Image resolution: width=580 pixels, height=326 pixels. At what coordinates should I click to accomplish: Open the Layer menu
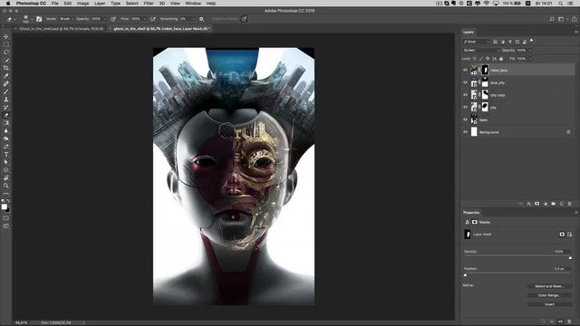[x=100, y=4]
